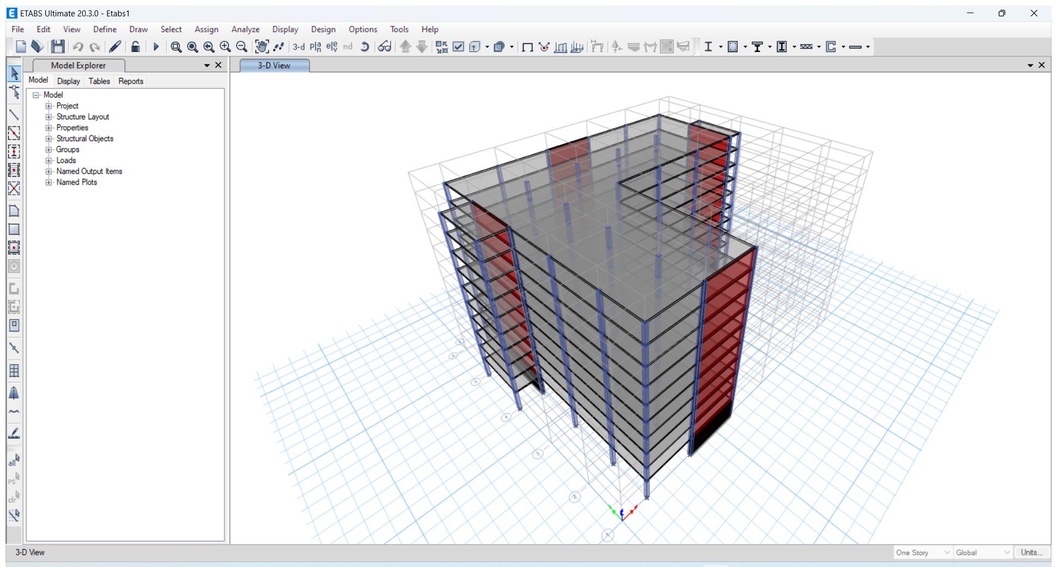Toggle the Lock Model padlock icon
The width and height of the screenshot is (1057, 567).
point(136,47)
